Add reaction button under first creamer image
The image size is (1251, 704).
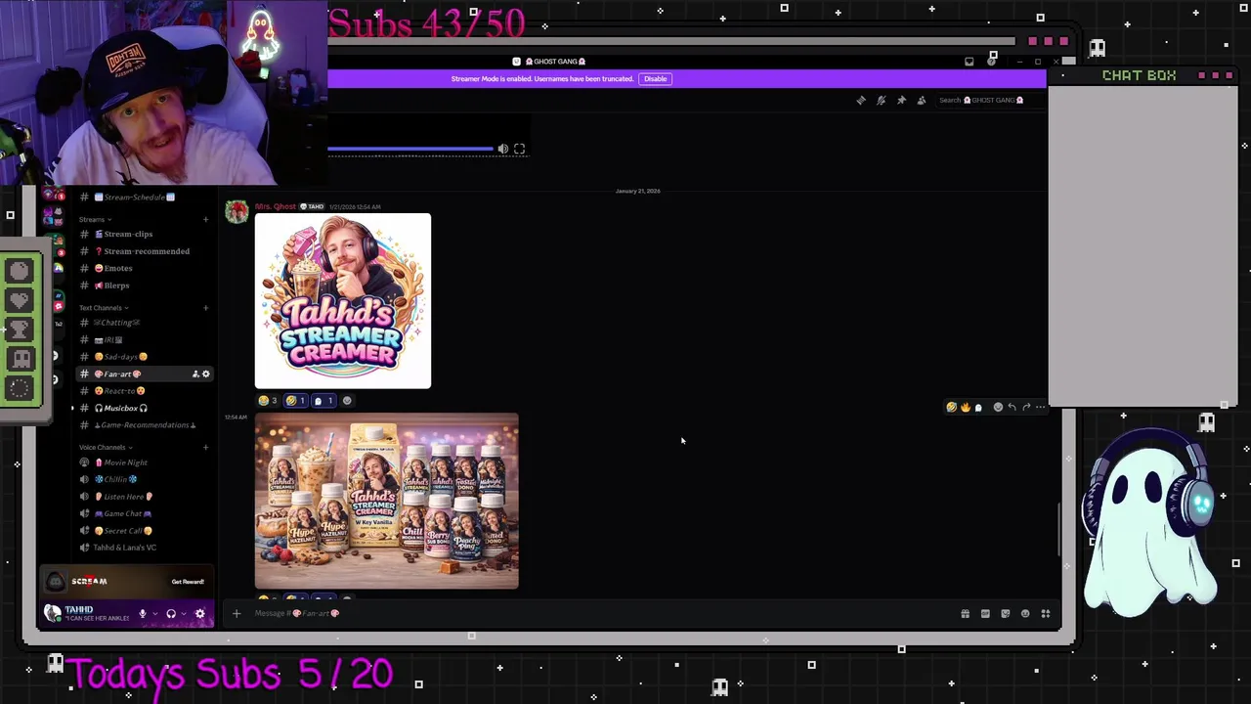[x=347, y=400]
